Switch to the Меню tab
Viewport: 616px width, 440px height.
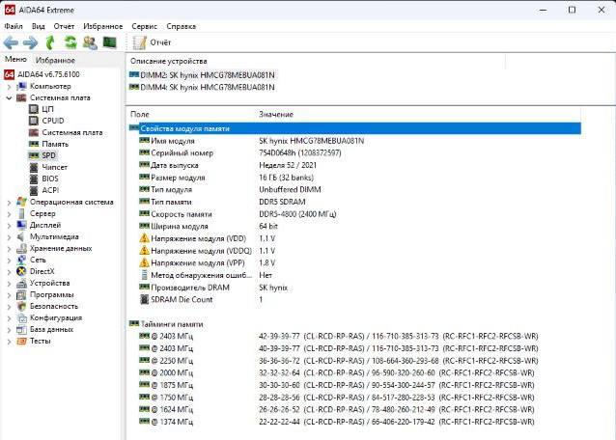(x=15, y=59)
